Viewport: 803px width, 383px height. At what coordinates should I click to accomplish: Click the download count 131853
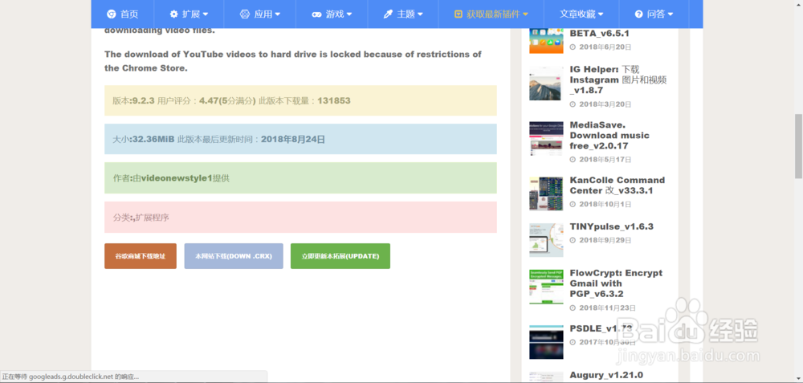[334, 101]
